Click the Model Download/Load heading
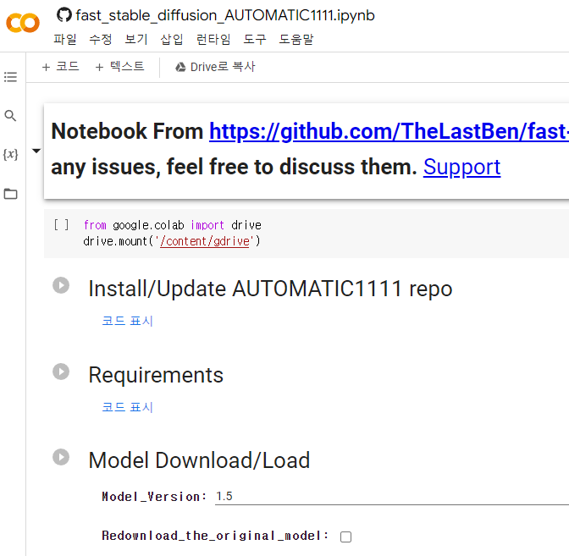569x556 pixels. (199, 460)
